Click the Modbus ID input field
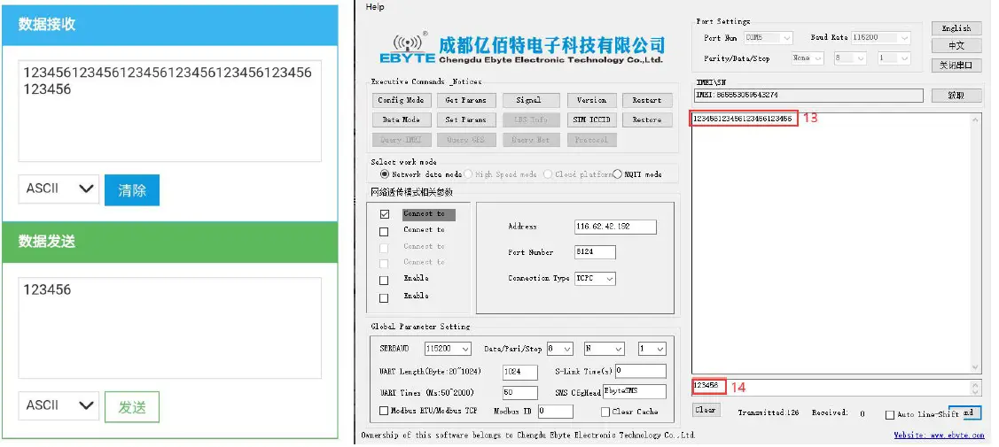 pyautogui.click(x=556, y=412)
